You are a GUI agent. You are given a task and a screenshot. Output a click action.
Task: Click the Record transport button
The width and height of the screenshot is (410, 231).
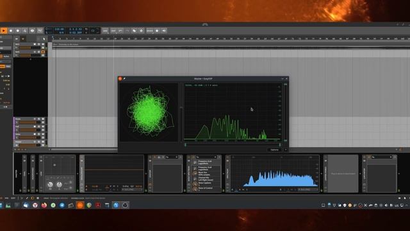click(18, 31)
